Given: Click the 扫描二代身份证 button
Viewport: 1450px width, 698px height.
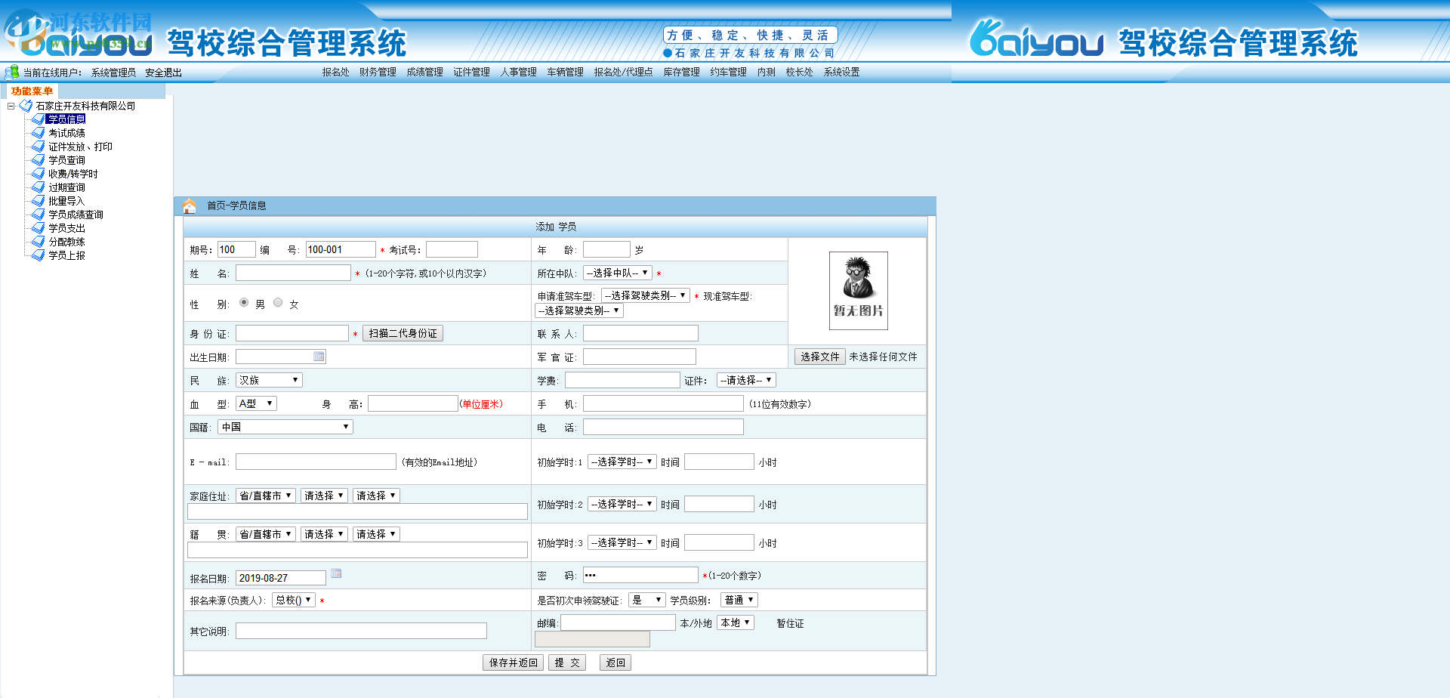Looking at the screenshot, I should tap(403, 333).
